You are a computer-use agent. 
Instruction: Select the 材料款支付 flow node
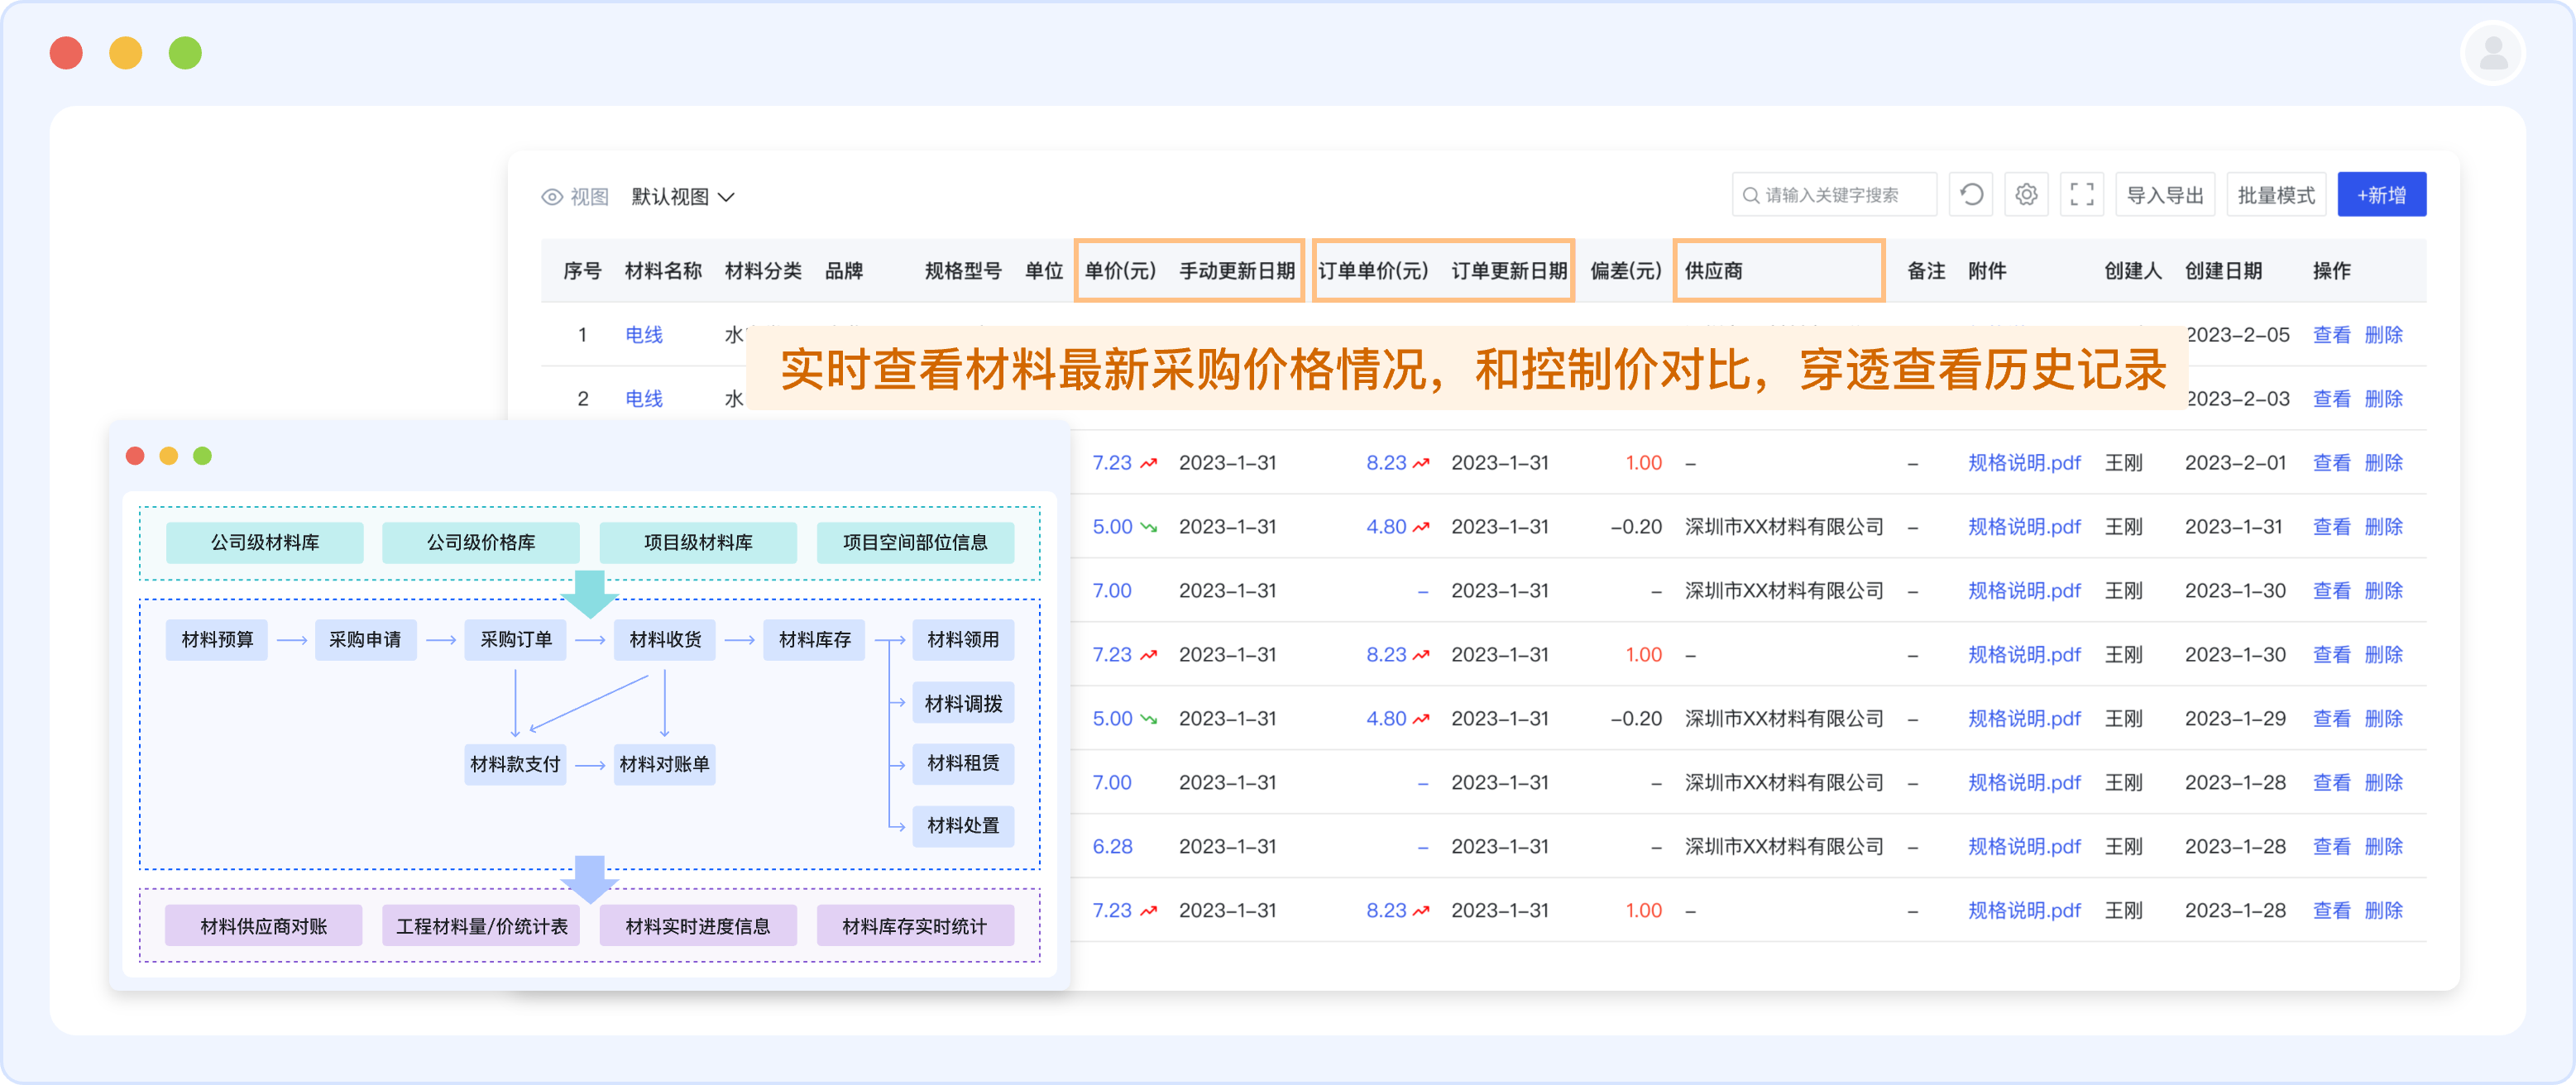pos(515,765)
